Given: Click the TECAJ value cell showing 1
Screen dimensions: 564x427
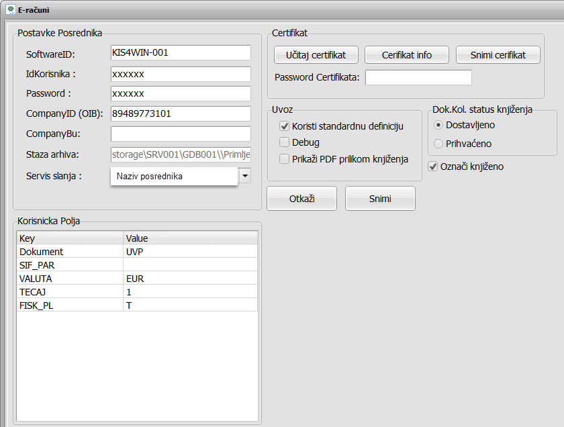Looking at the screenshot, I should point(191,292).
